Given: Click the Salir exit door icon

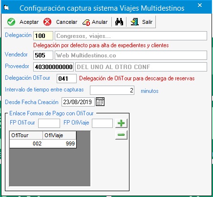Looking at the screenshot, I should pyautogui.click(x=135, y=22).
